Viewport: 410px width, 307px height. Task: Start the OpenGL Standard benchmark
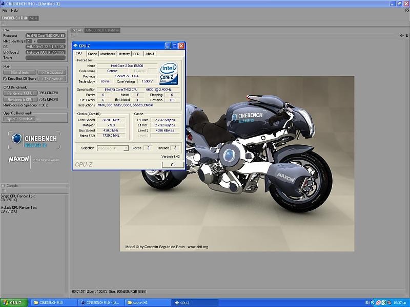[x=19, y=119]
